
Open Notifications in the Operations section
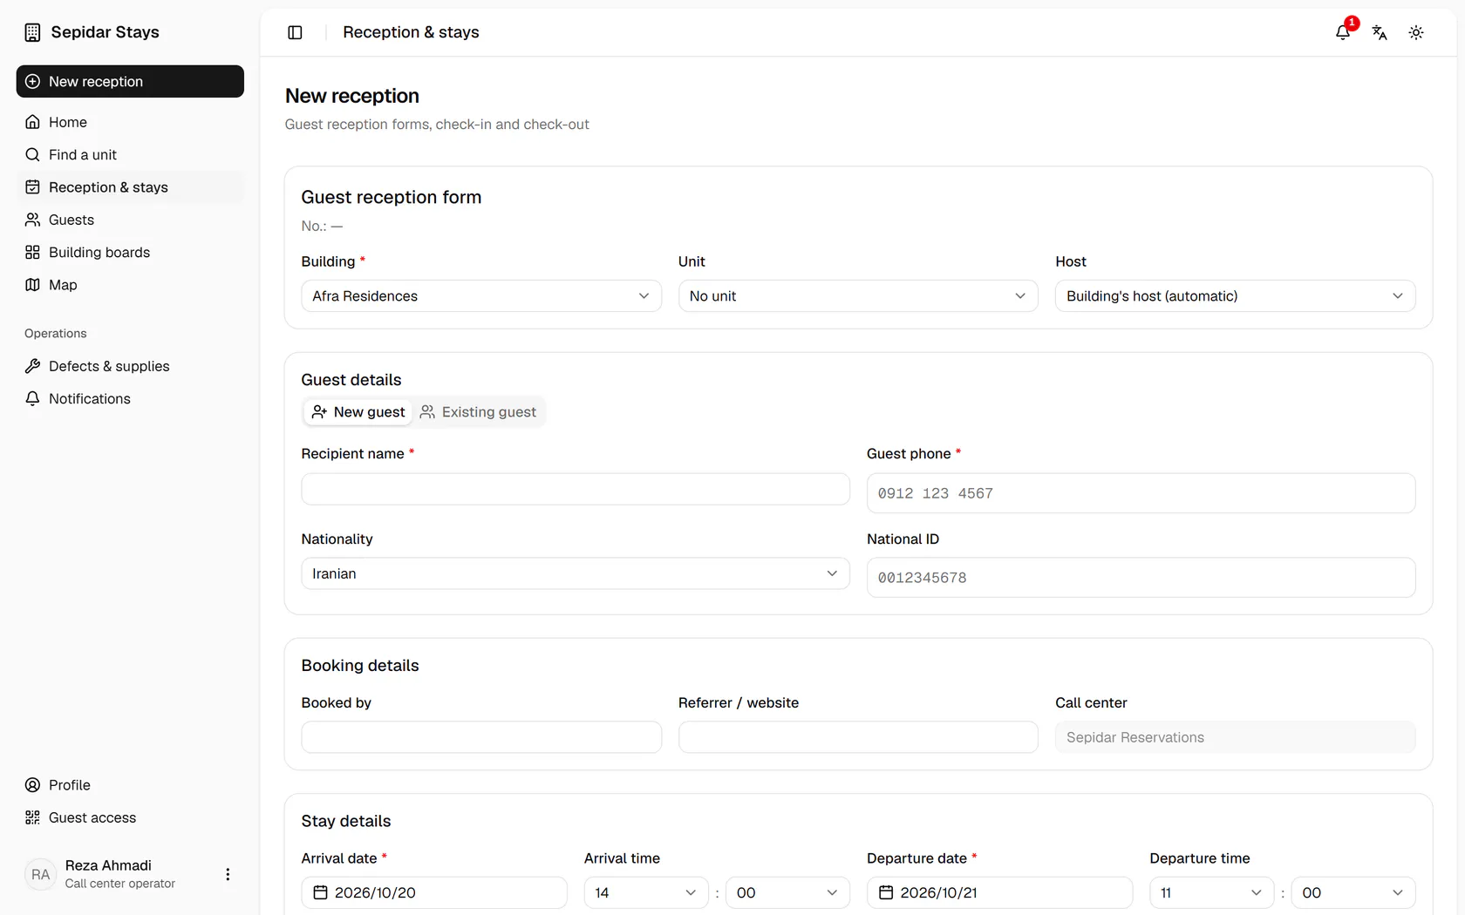click(130, 398)
